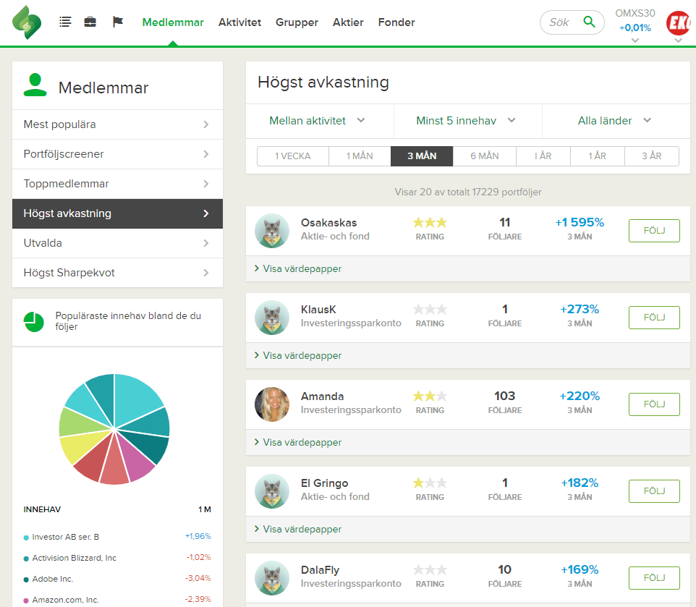Viewport: 696px width, 607px height.
Task: Open the Minst 5 innehav dropdown
Action: pos(466,121)
